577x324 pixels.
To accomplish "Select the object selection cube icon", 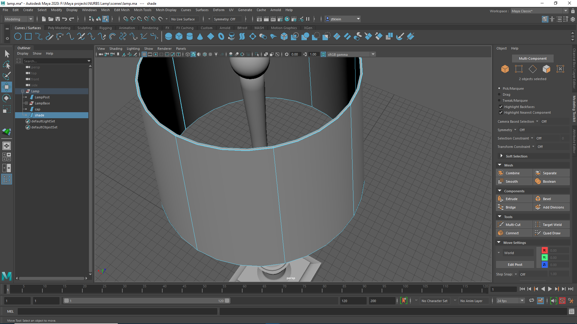I will coord(505,69).
